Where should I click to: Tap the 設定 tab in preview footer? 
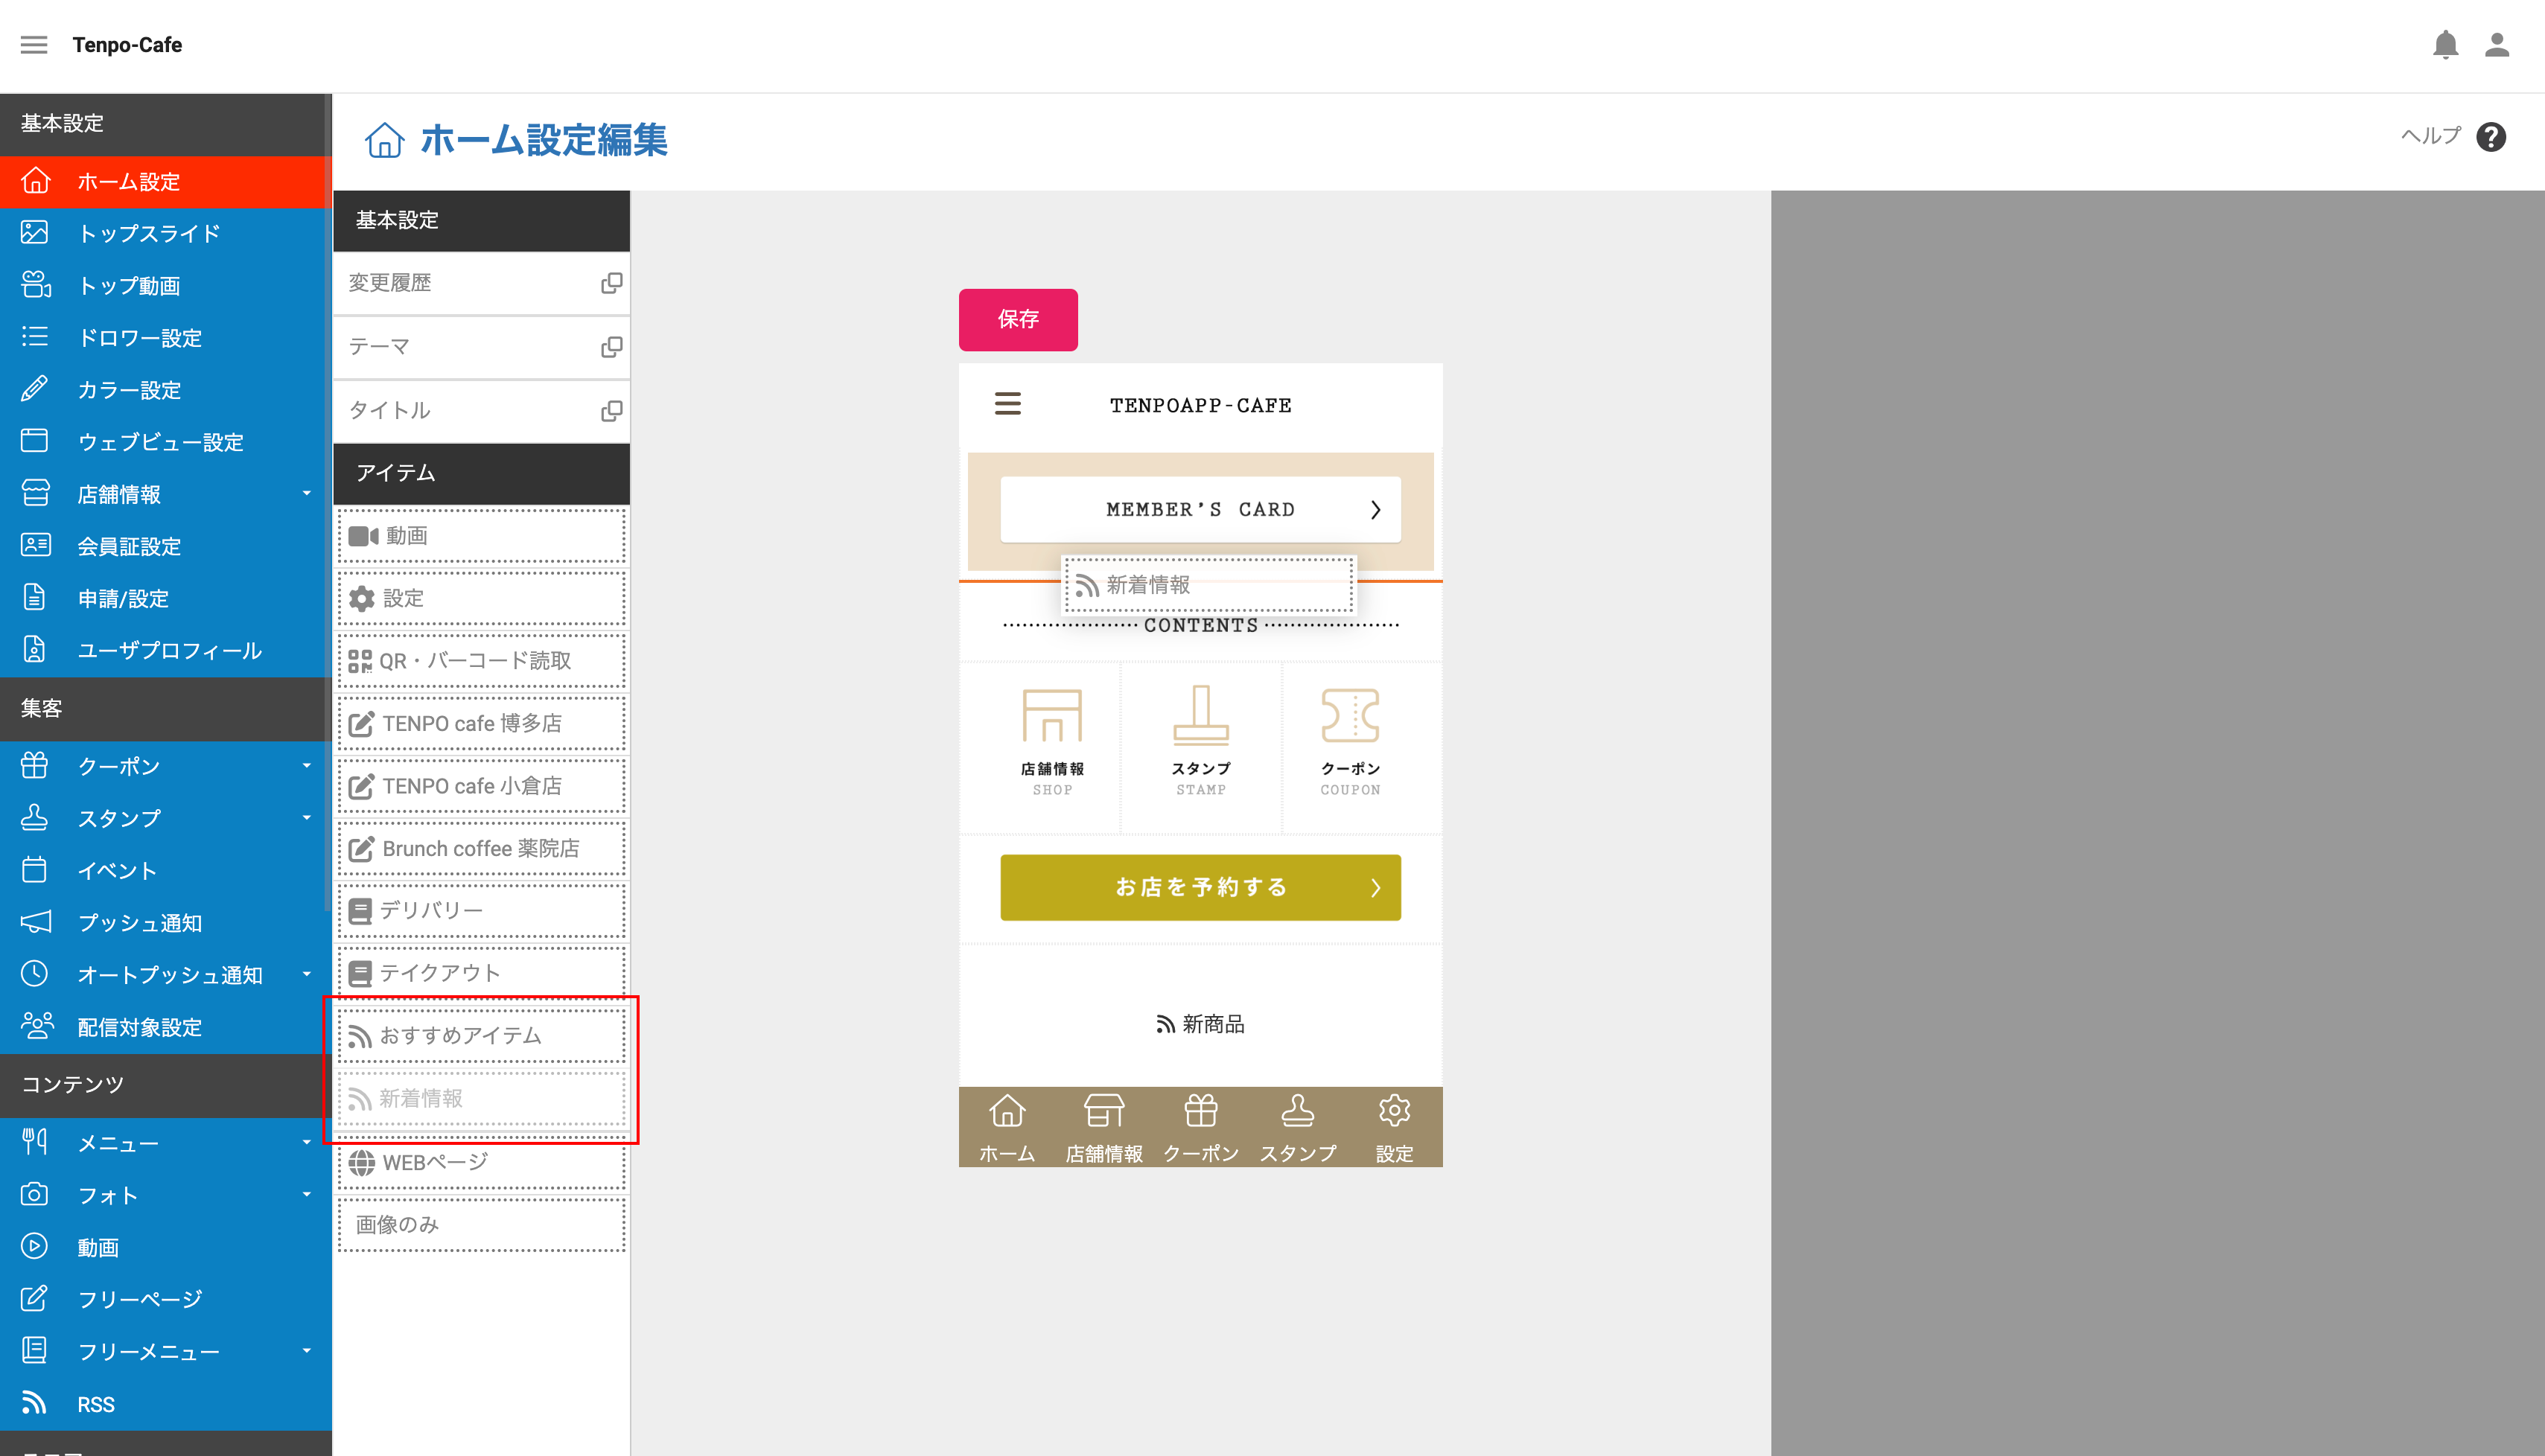pos(1394,1128)
